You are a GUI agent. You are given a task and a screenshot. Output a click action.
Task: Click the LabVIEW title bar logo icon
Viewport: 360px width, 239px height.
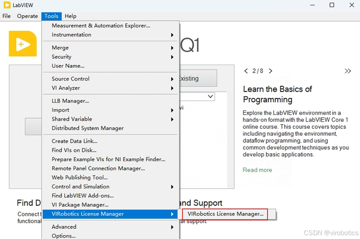pos(7,5)
